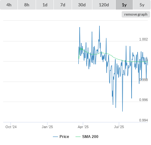Open the 5y time range
Viewport: 151px width, 145px height.
(142, 5)
